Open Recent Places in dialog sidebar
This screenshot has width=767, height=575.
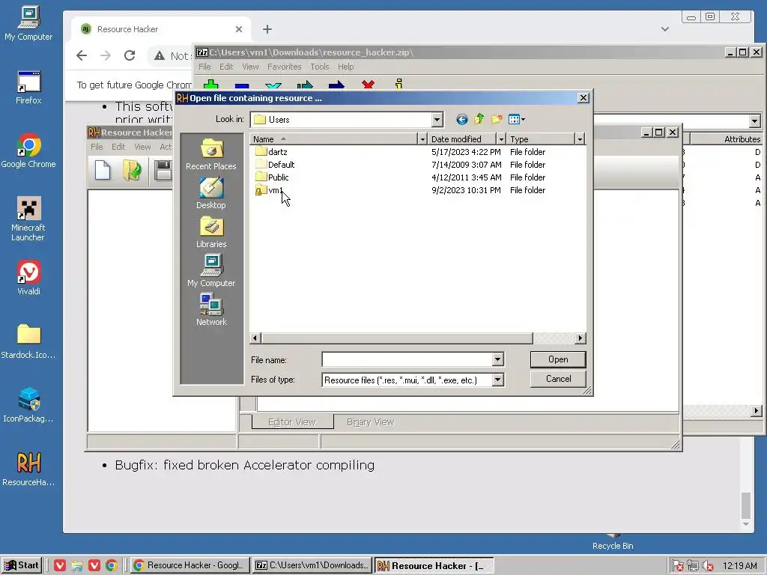click(x=211, y=154)
